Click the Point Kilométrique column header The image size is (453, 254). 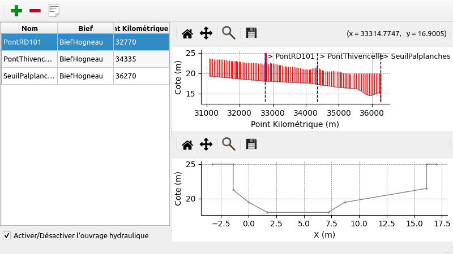tap(141, 28)
